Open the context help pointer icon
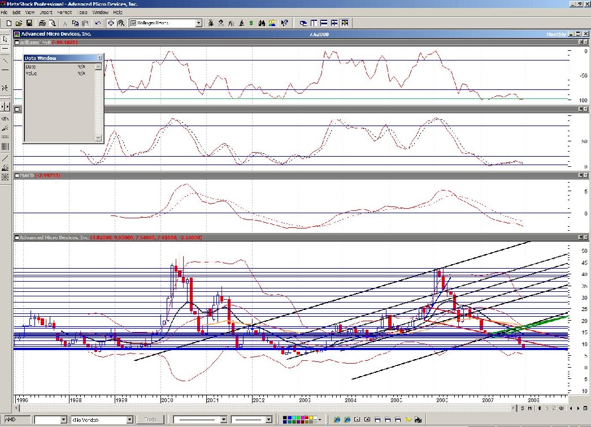591x427 pixels. click(x=285, y=23)
